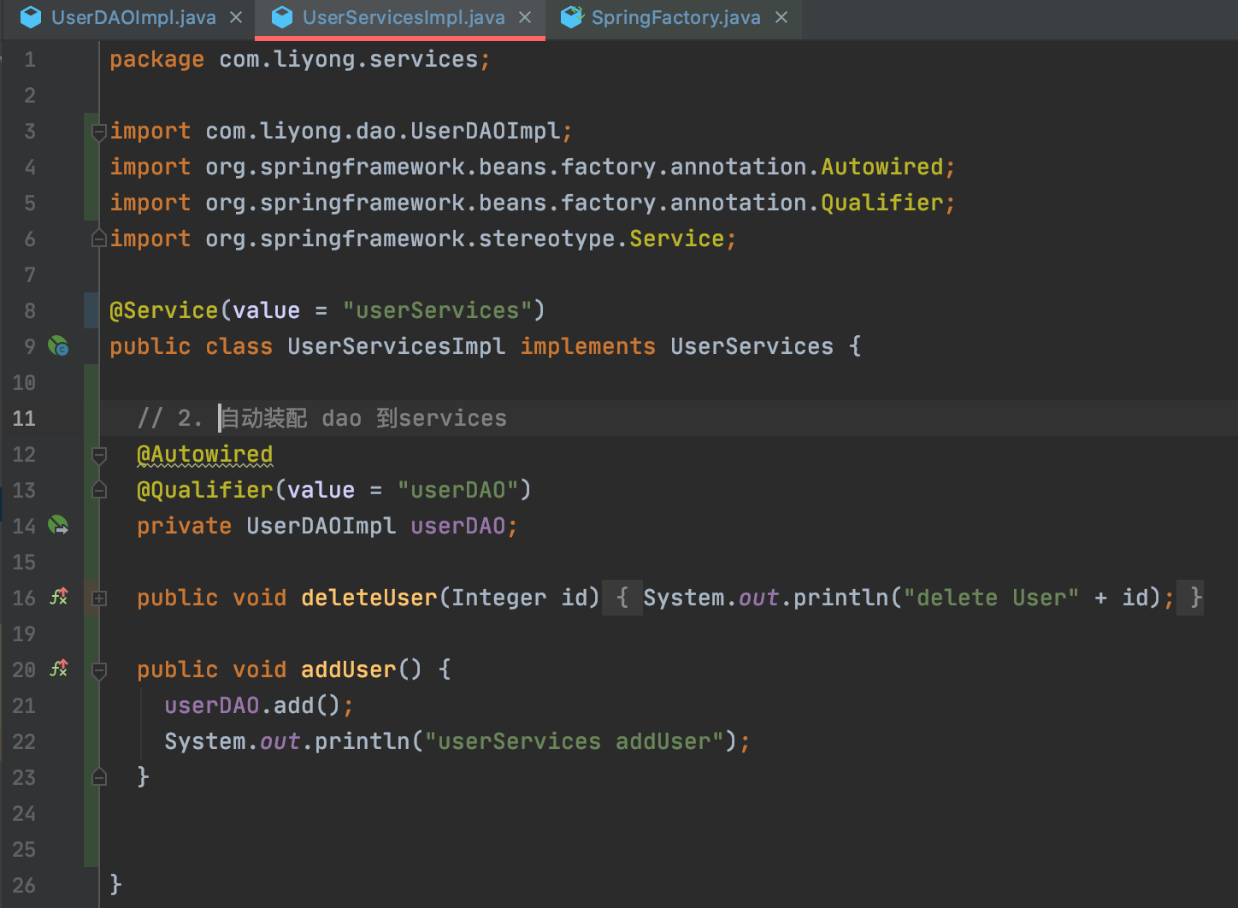
Task: Click the addUser method name
Action: tap(349, 669)
